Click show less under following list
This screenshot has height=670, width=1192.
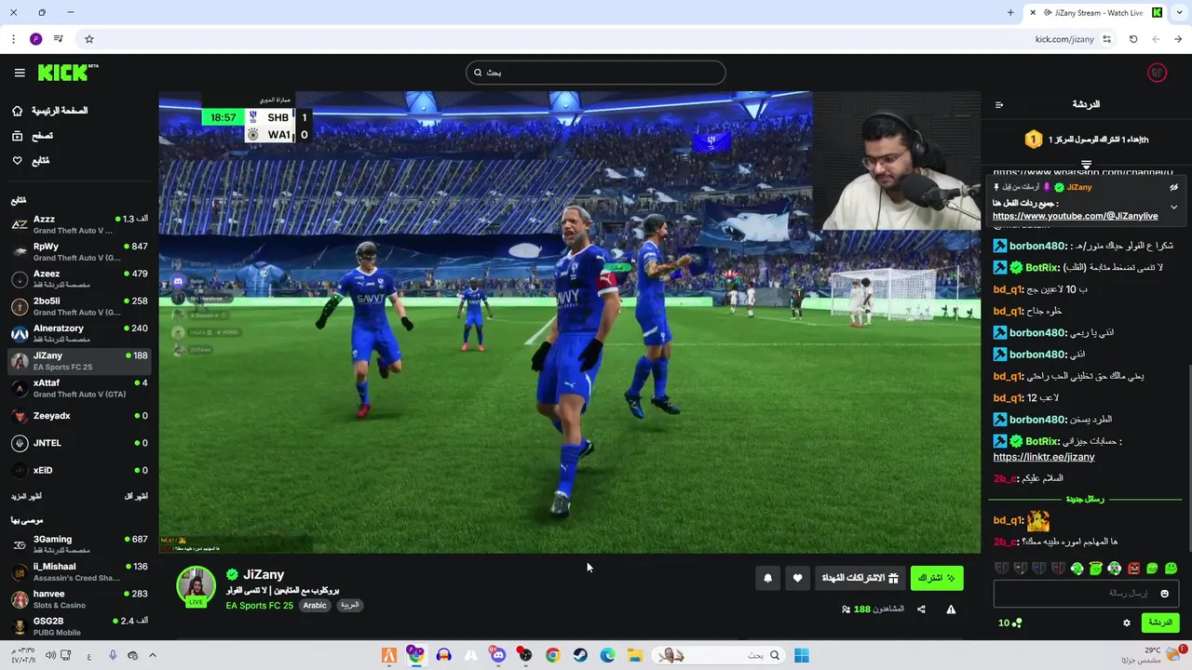[136, 496]
